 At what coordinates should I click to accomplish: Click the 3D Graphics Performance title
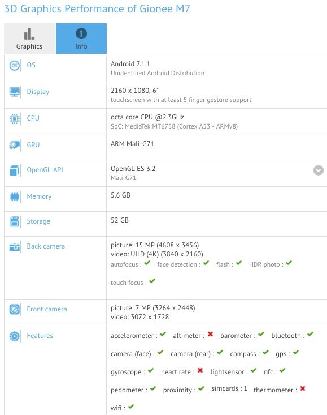[97, 8]
